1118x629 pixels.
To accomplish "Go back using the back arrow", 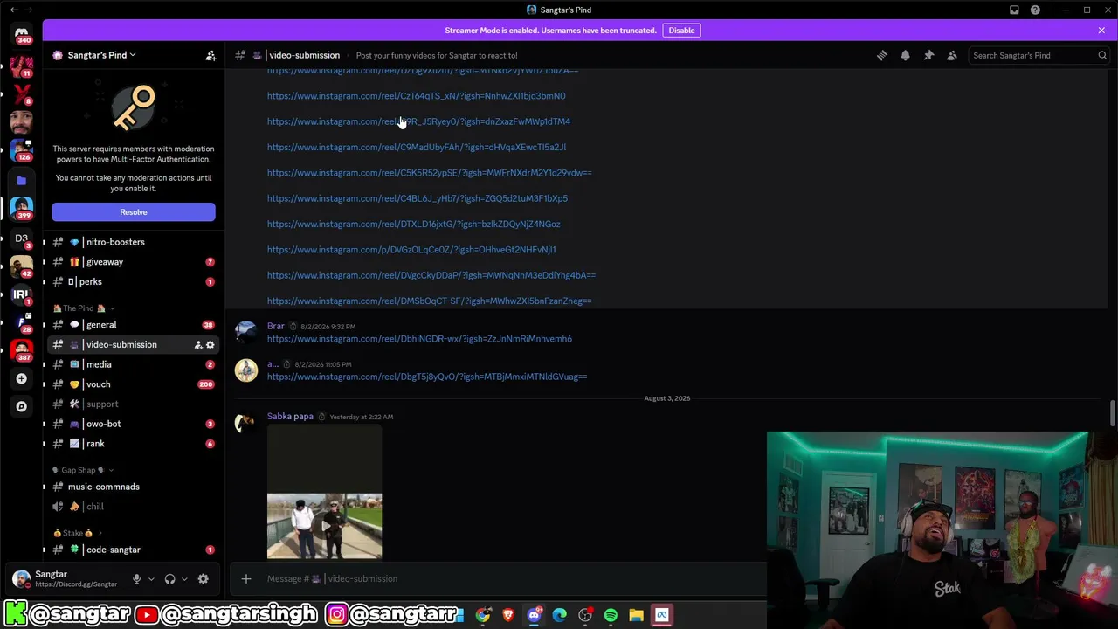I will [x=14, y=10].
